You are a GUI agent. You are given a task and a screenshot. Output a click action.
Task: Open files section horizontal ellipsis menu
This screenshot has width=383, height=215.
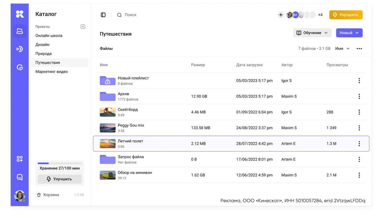click(359, 49)
